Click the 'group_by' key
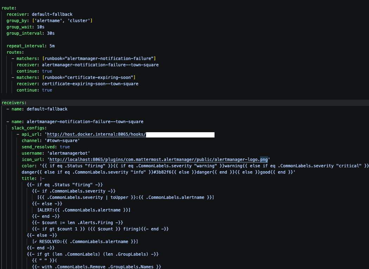 [x=17, y=21]
